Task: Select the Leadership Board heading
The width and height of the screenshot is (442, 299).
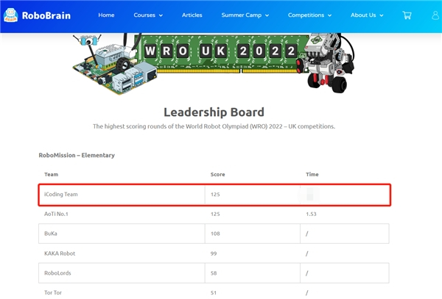Action: click(x=214, y=112)
